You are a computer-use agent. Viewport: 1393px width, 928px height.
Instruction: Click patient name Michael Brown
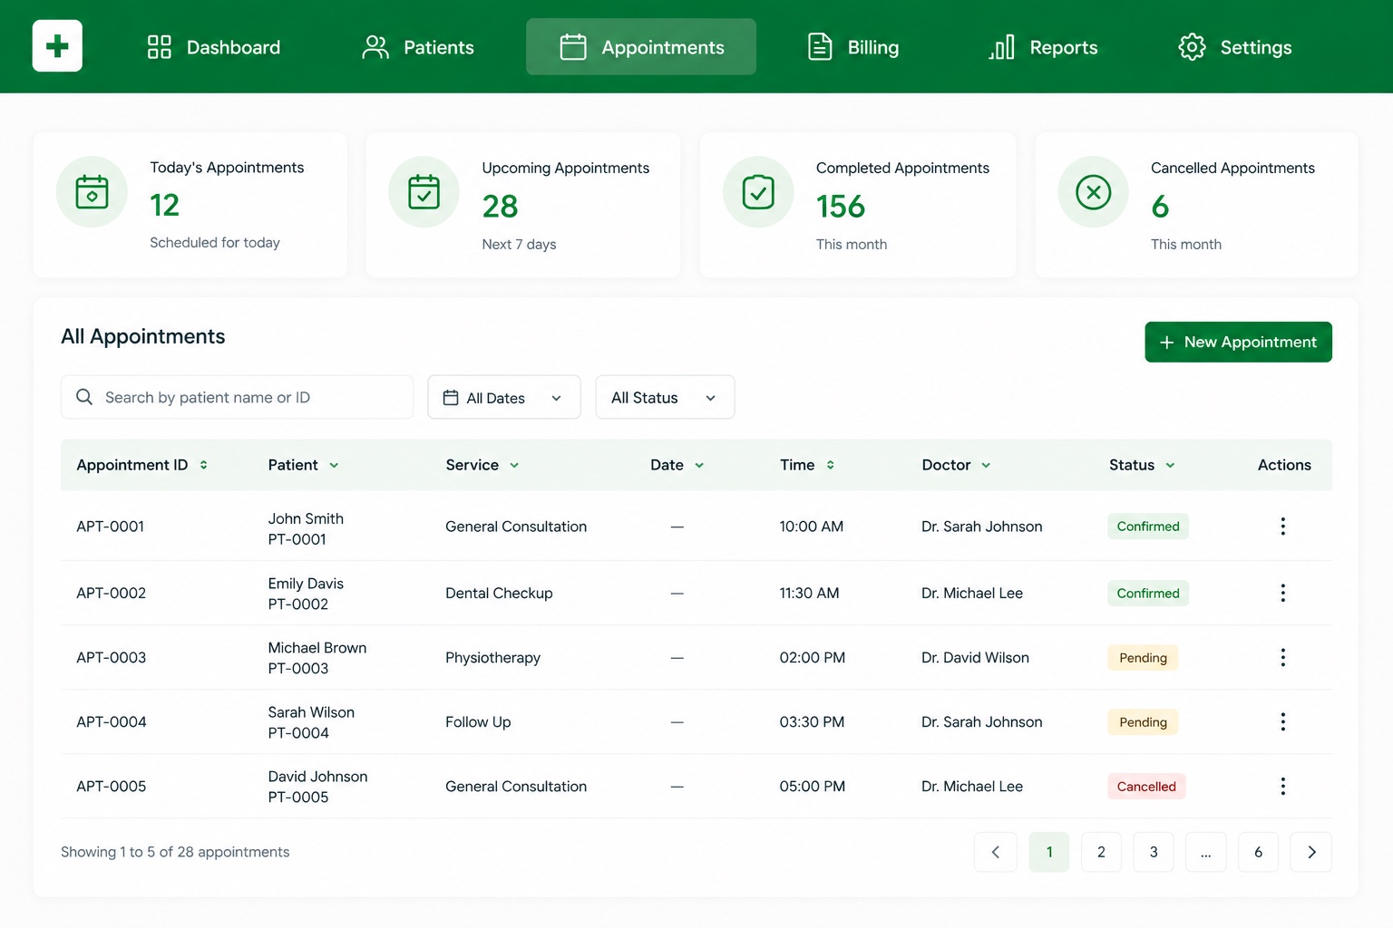click(317, 648)
